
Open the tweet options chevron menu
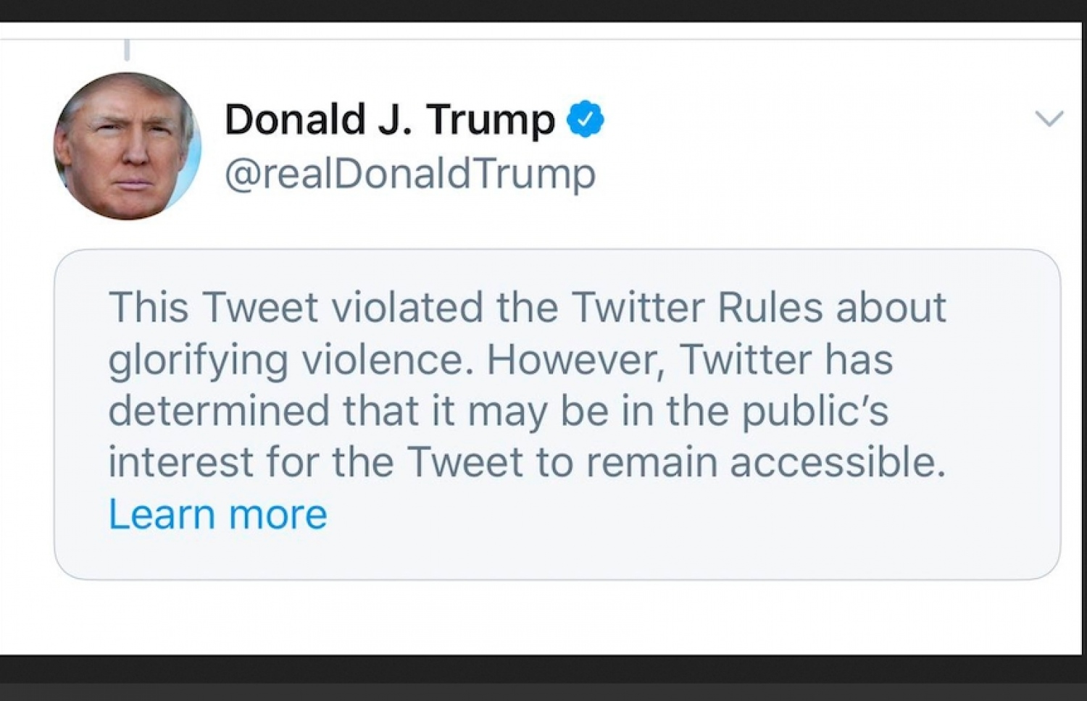coord(1049,119)
